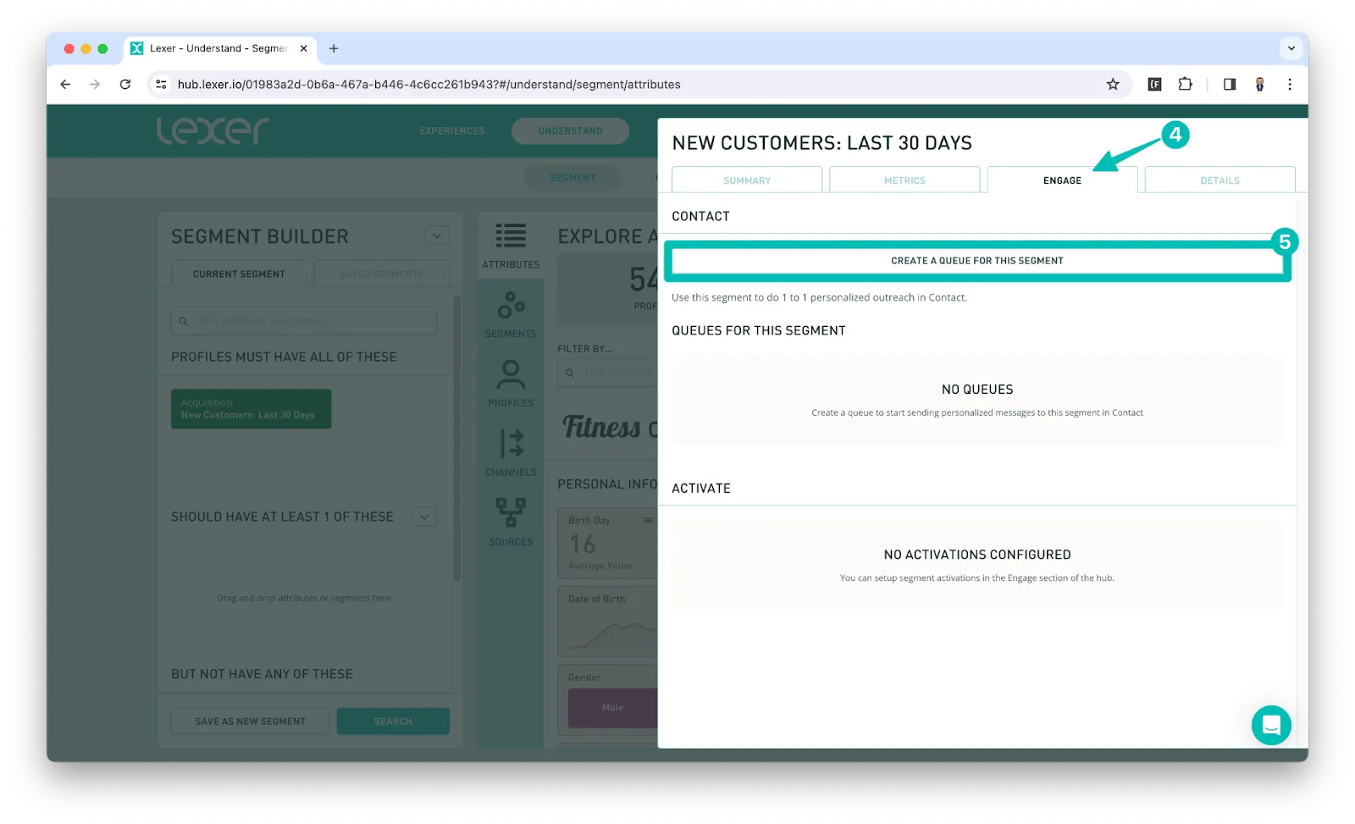Click the search magnifier in Segment Builder
1355x824 pixels.
[183, 321]
